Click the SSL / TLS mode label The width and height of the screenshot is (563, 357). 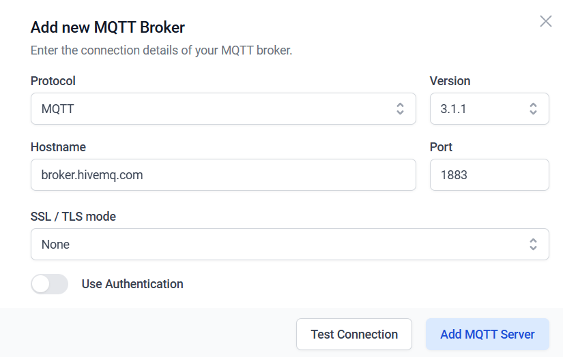[x=73, y=217]
